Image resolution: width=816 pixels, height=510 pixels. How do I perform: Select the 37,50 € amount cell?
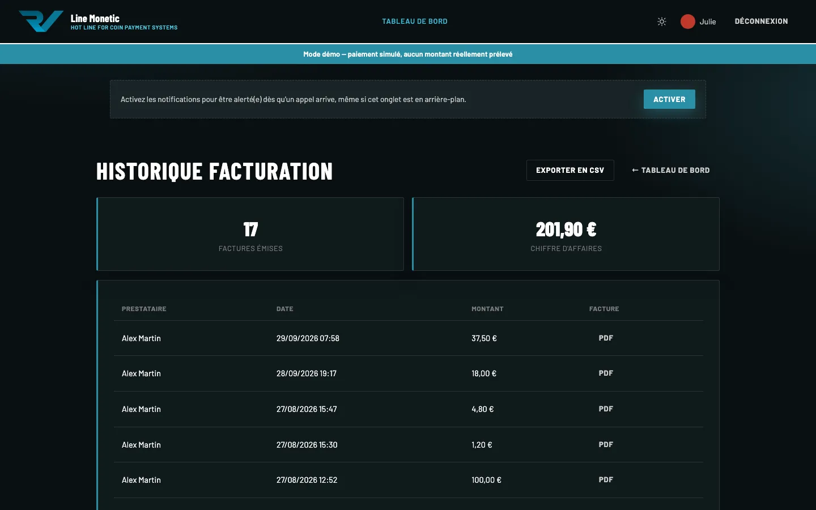coord(484,338)
